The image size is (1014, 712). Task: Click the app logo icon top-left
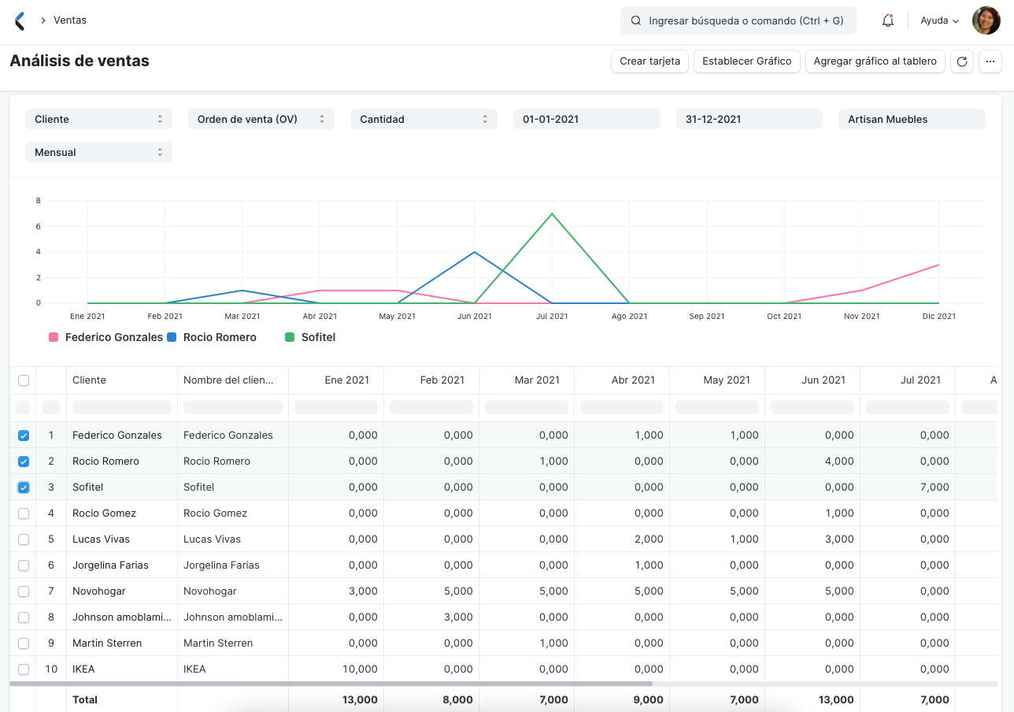click(x=19, y=20)
